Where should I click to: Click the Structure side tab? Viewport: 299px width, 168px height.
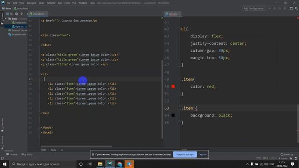(x=2, y=142)
